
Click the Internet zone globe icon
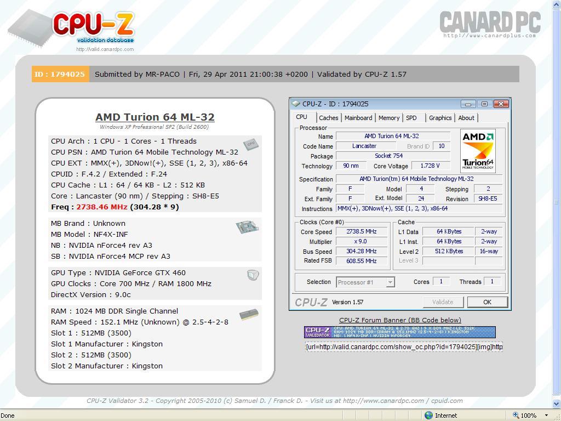click(x=428, y=416)
